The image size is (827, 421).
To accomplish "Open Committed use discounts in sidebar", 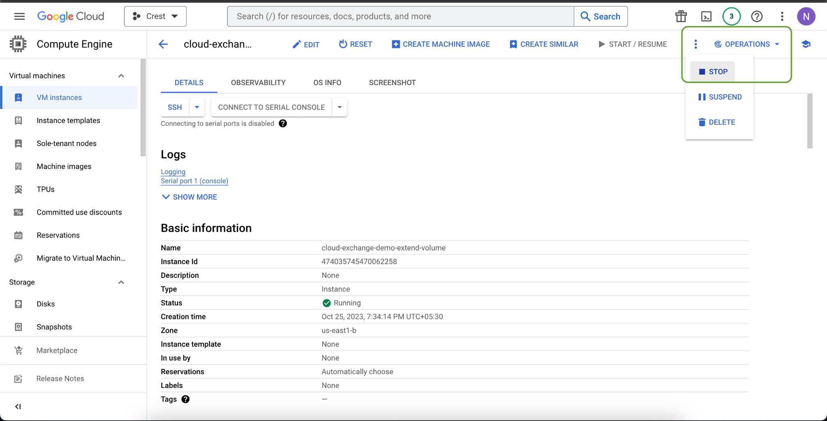I will point(69,213).
